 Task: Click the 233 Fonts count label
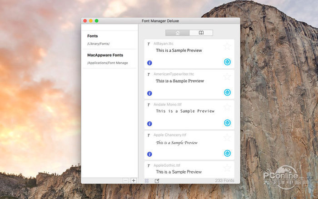(225, 180)
